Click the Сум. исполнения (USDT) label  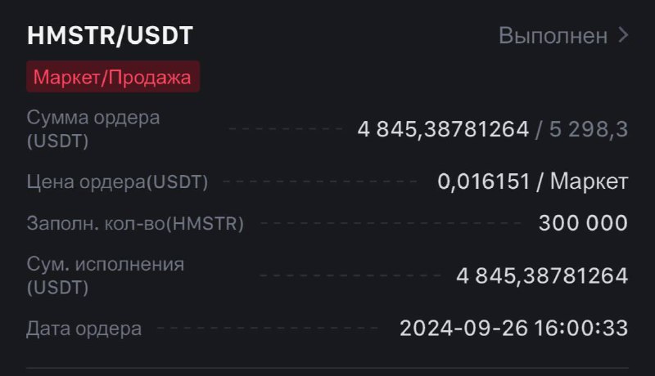click(x=106, y=275)
